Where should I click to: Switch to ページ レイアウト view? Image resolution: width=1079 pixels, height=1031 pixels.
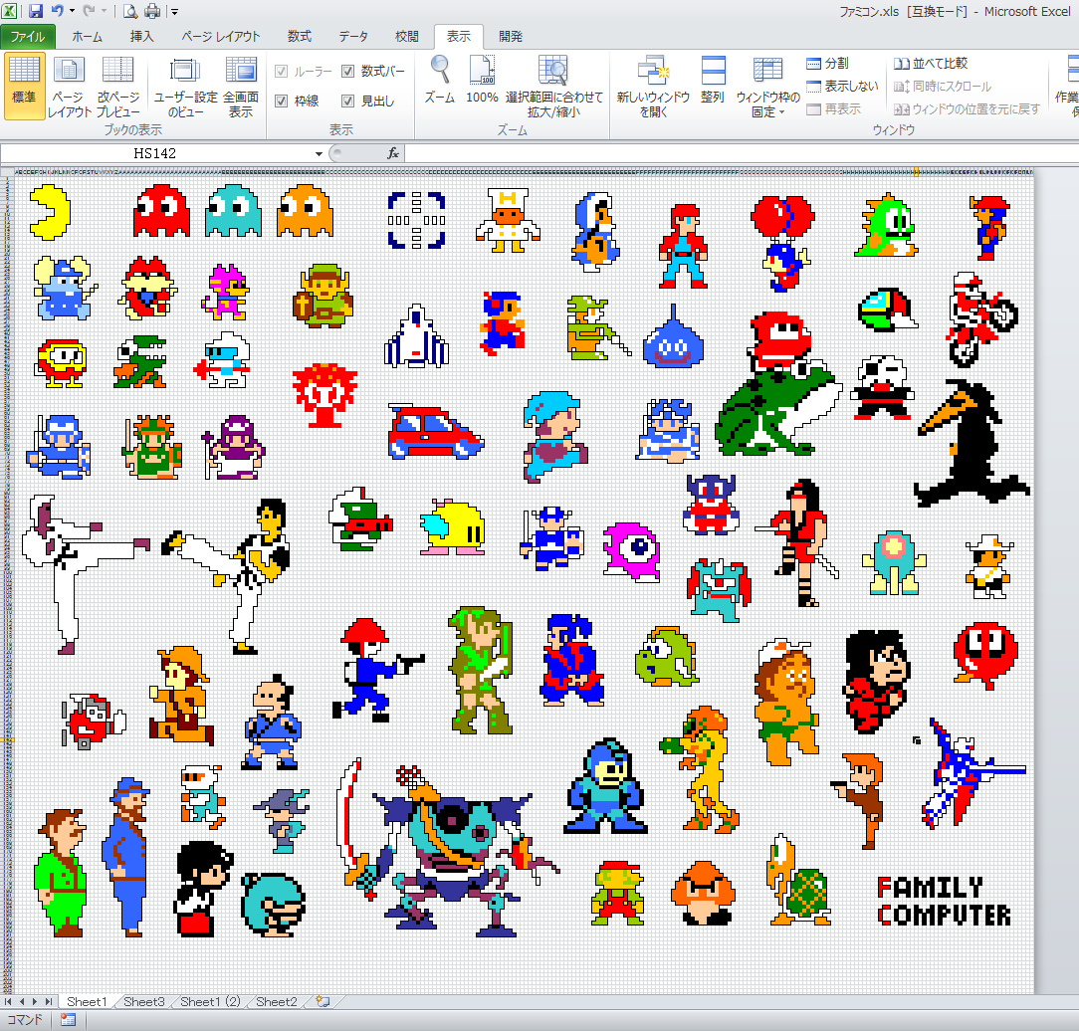click(x=69, y=86)
